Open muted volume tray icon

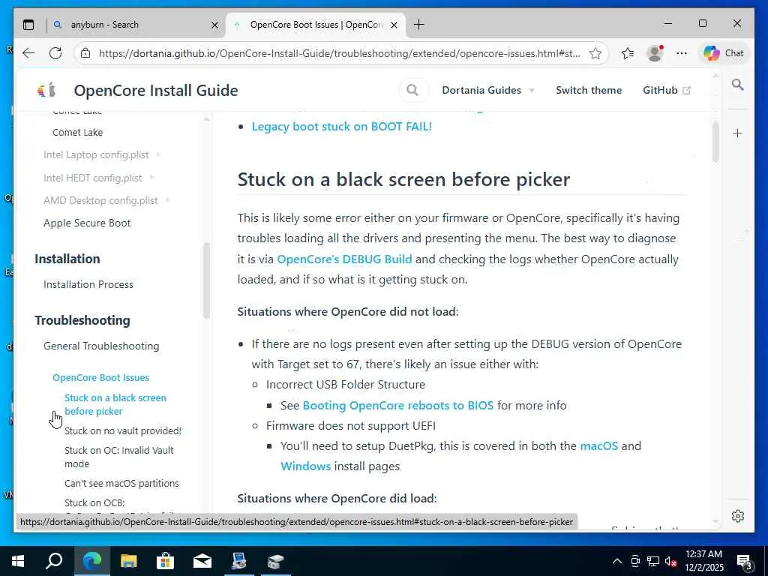(671, 561)
